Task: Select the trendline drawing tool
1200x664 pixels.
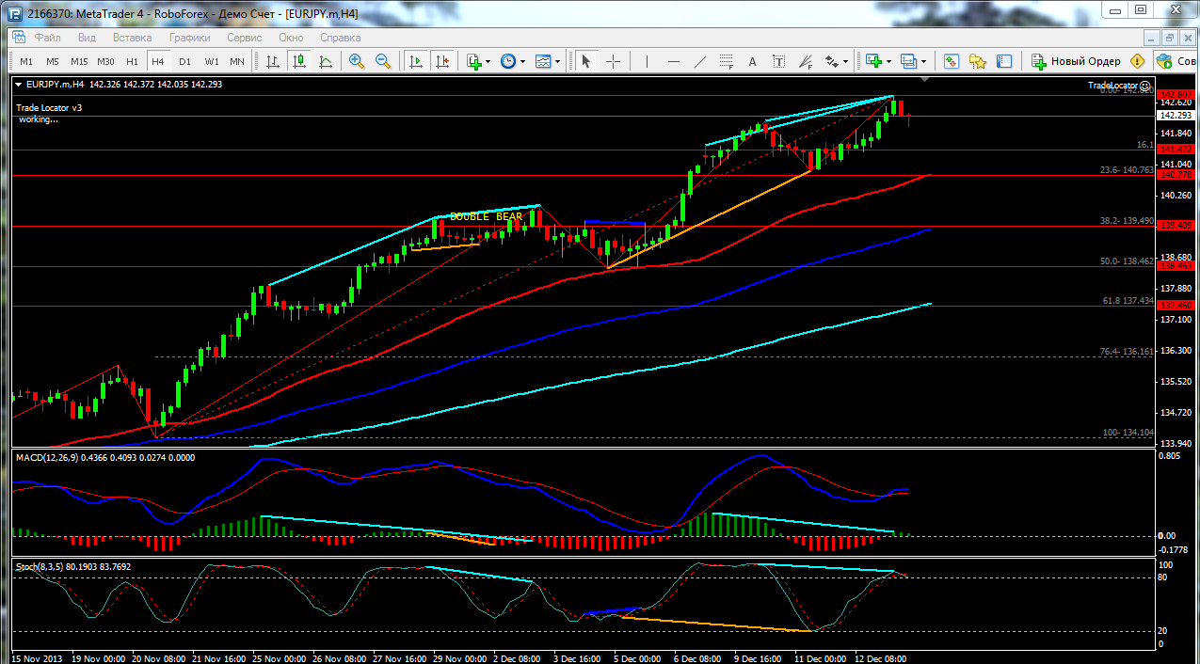Action: point(699,61)
